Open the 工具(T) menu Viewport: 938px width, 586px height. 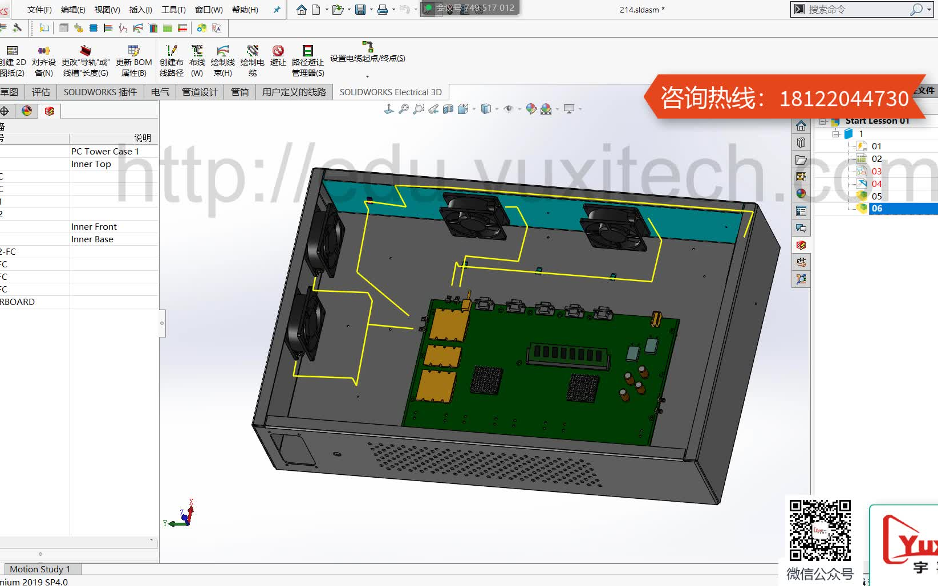pyautogui.click(x=173, y=10)
